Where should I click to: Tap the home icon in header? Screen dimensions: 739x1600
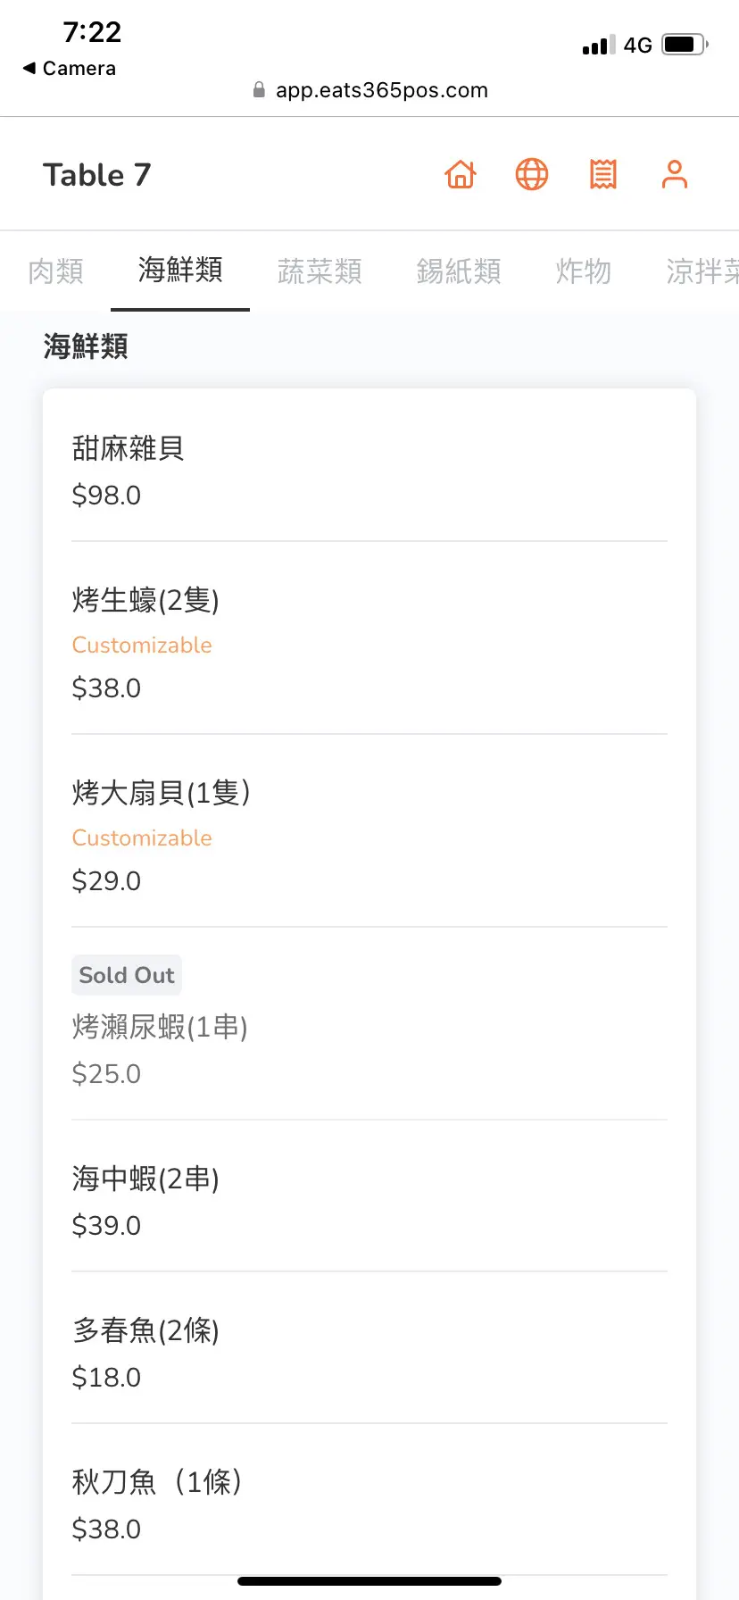pos(461,174)
